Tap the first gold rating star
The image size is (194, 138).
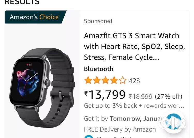(x=88, y=80)
